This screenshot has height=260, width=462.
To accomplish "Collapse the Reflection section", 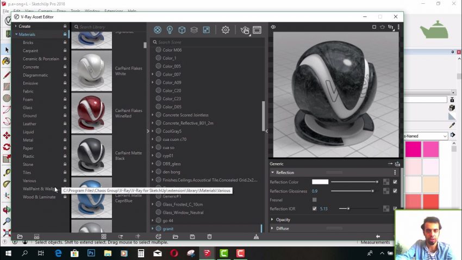I will (x=272, y=172).
